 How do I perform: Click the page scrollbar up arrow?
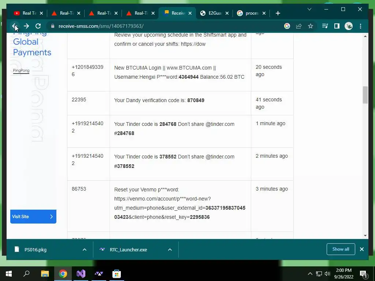coord(365,36)
